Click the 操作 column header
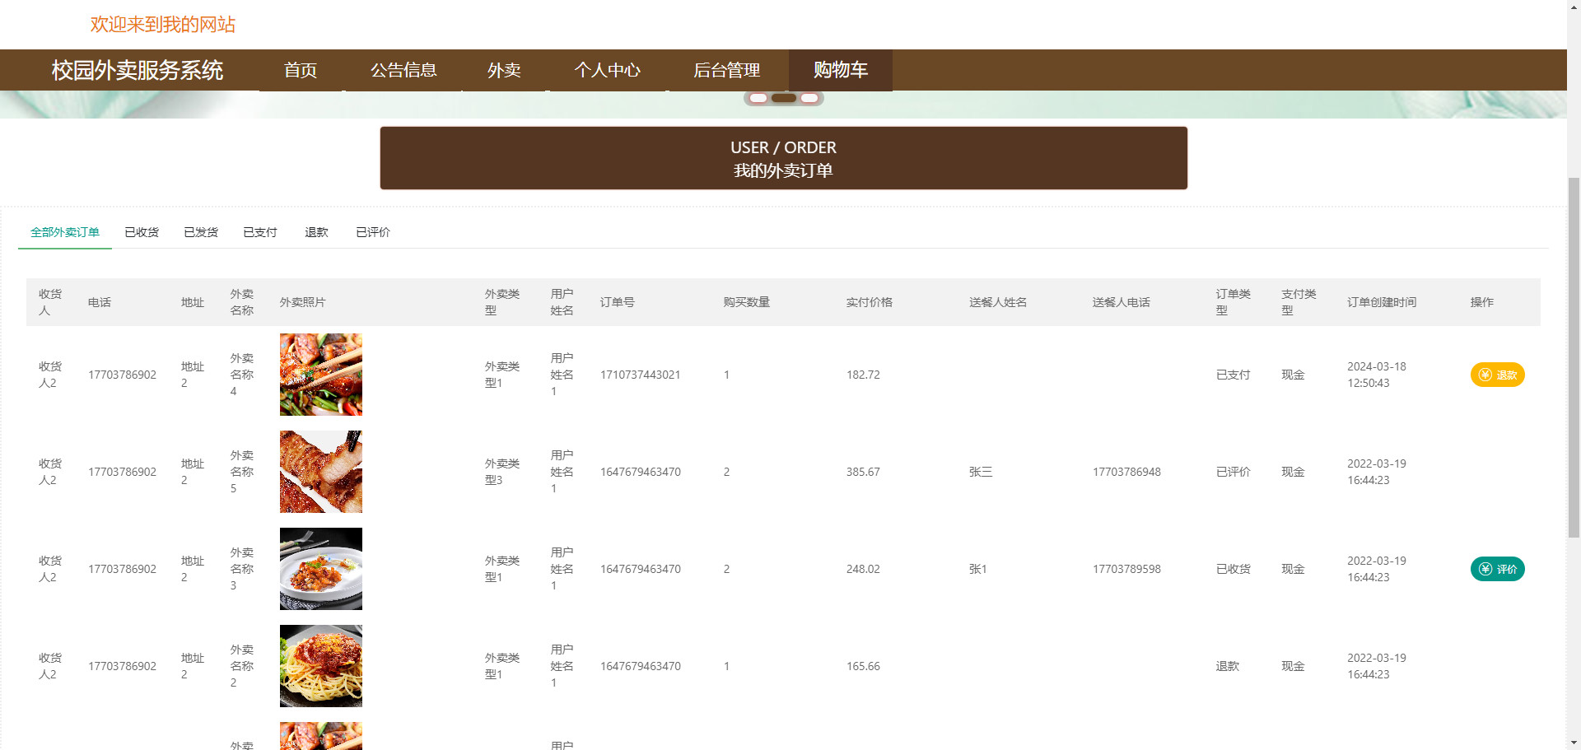1581x750 pixels. tap(1482, 302)
